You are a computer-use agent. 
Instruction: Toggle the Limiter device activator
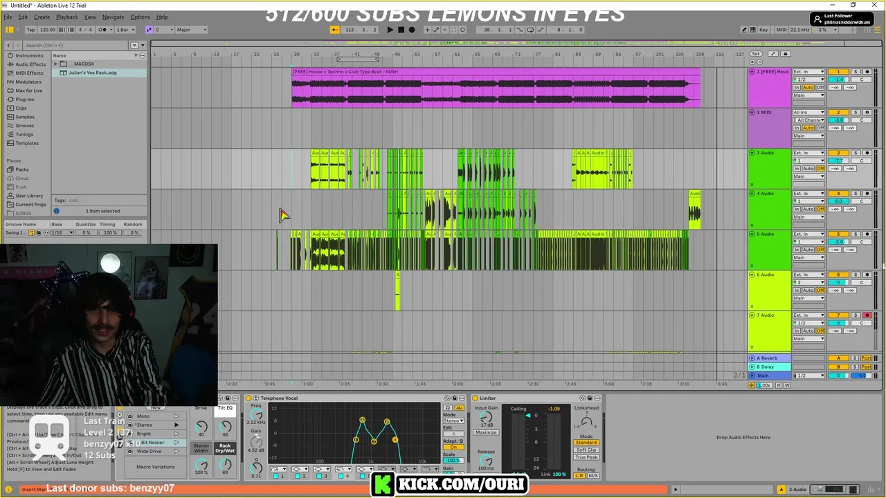point(476,398)
